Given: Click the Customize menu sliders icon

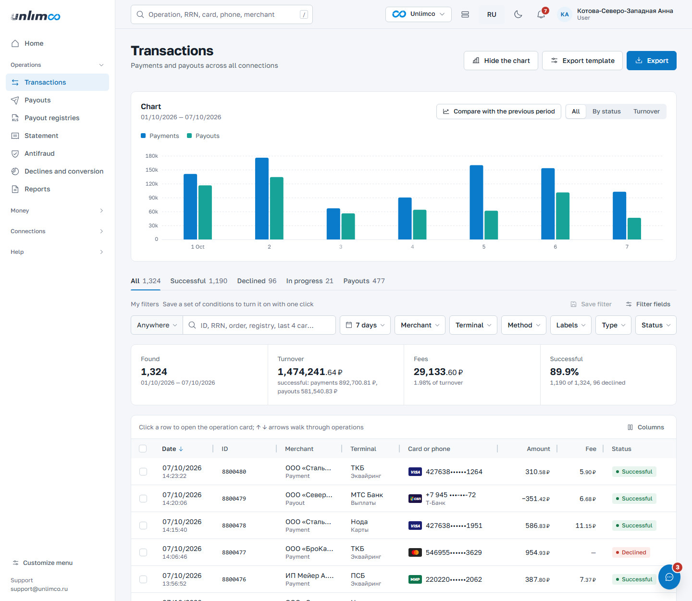Looking at the screenshot, I should [x=15, y=563].
